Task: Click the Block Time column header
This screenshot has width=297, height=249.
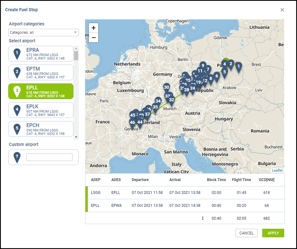Action: (x=216, y=180)
